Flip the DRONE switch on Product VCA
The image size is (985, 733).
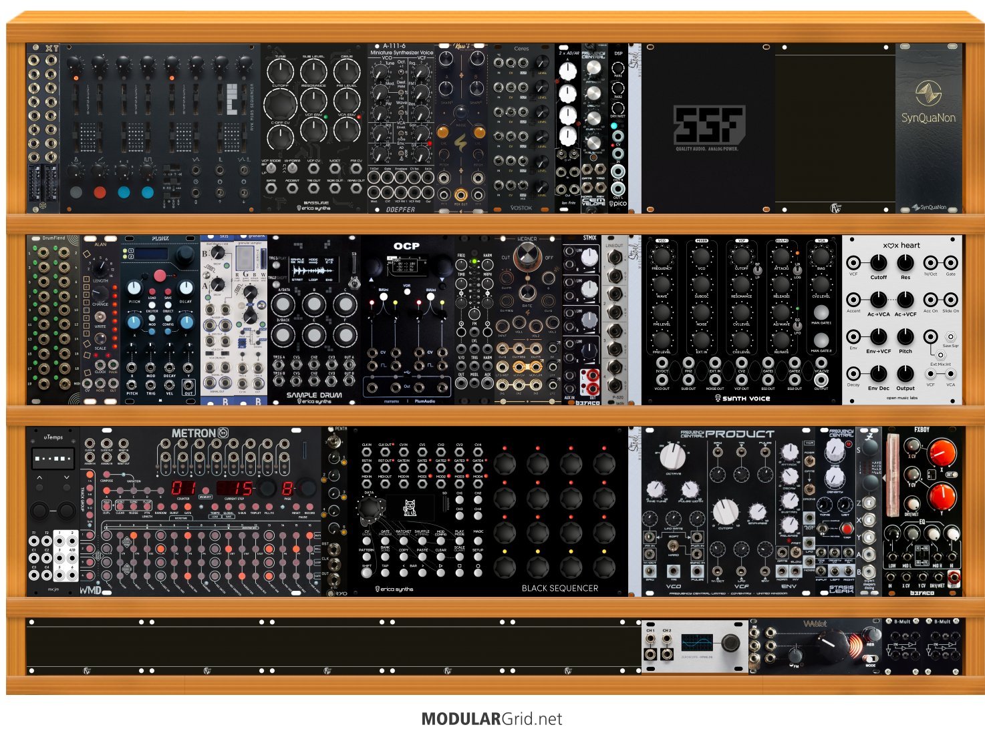[x=809, y=489]
